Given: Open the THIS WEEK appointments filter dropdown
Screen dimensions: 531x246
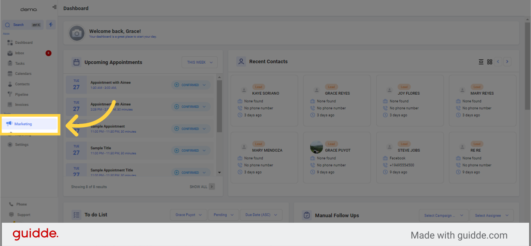Looking at the screenshot, I should coord(199,62).
